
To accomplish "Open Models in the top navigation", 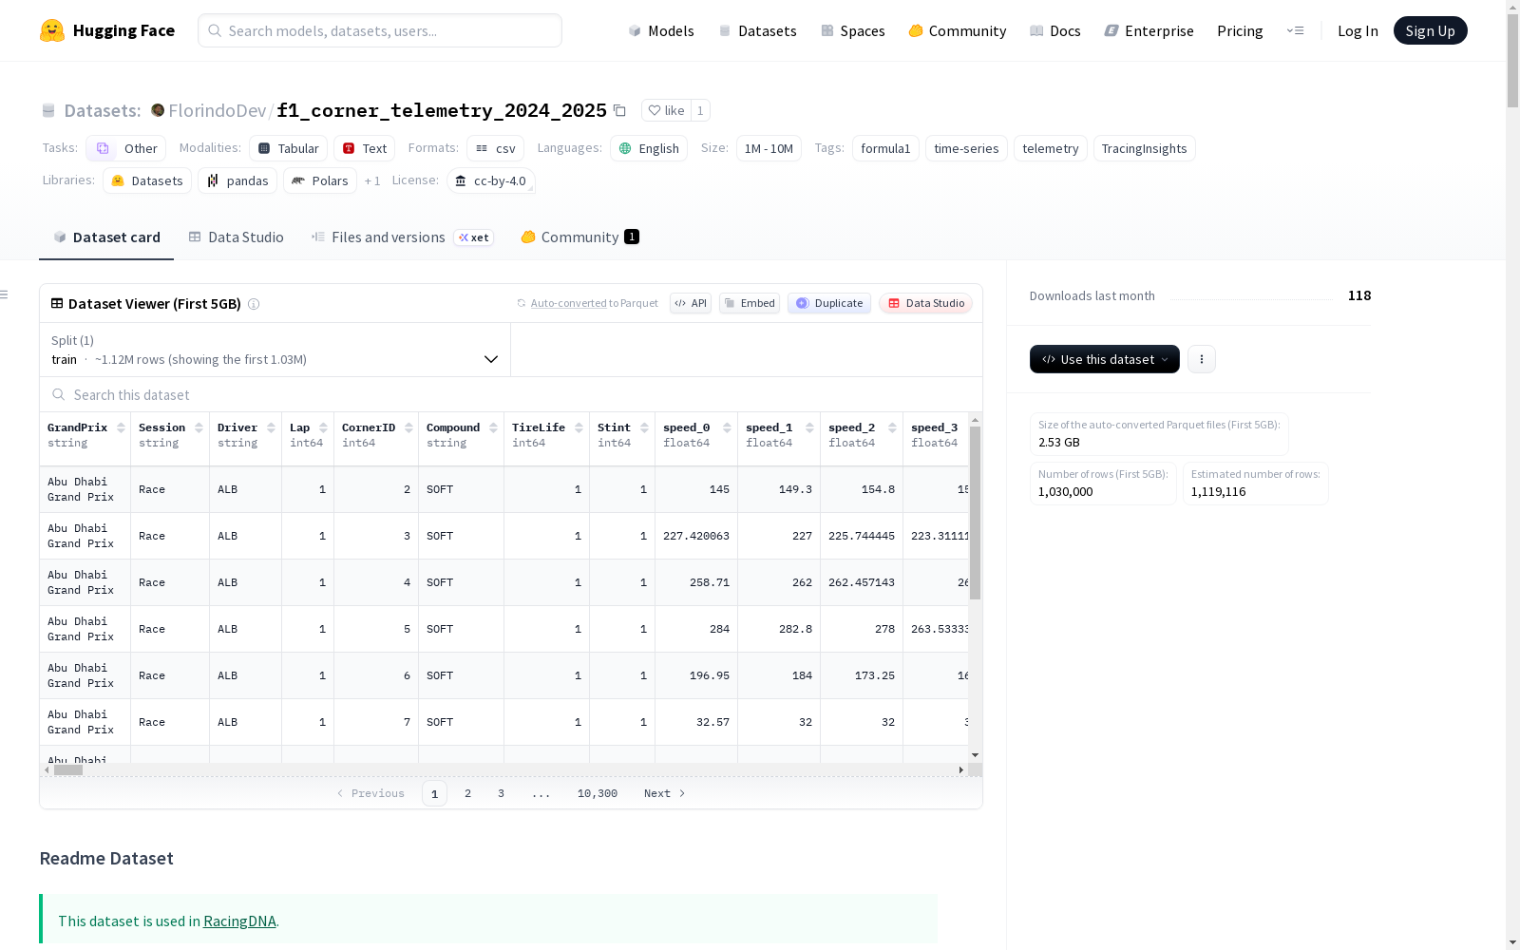I will [x=661, y=30].
